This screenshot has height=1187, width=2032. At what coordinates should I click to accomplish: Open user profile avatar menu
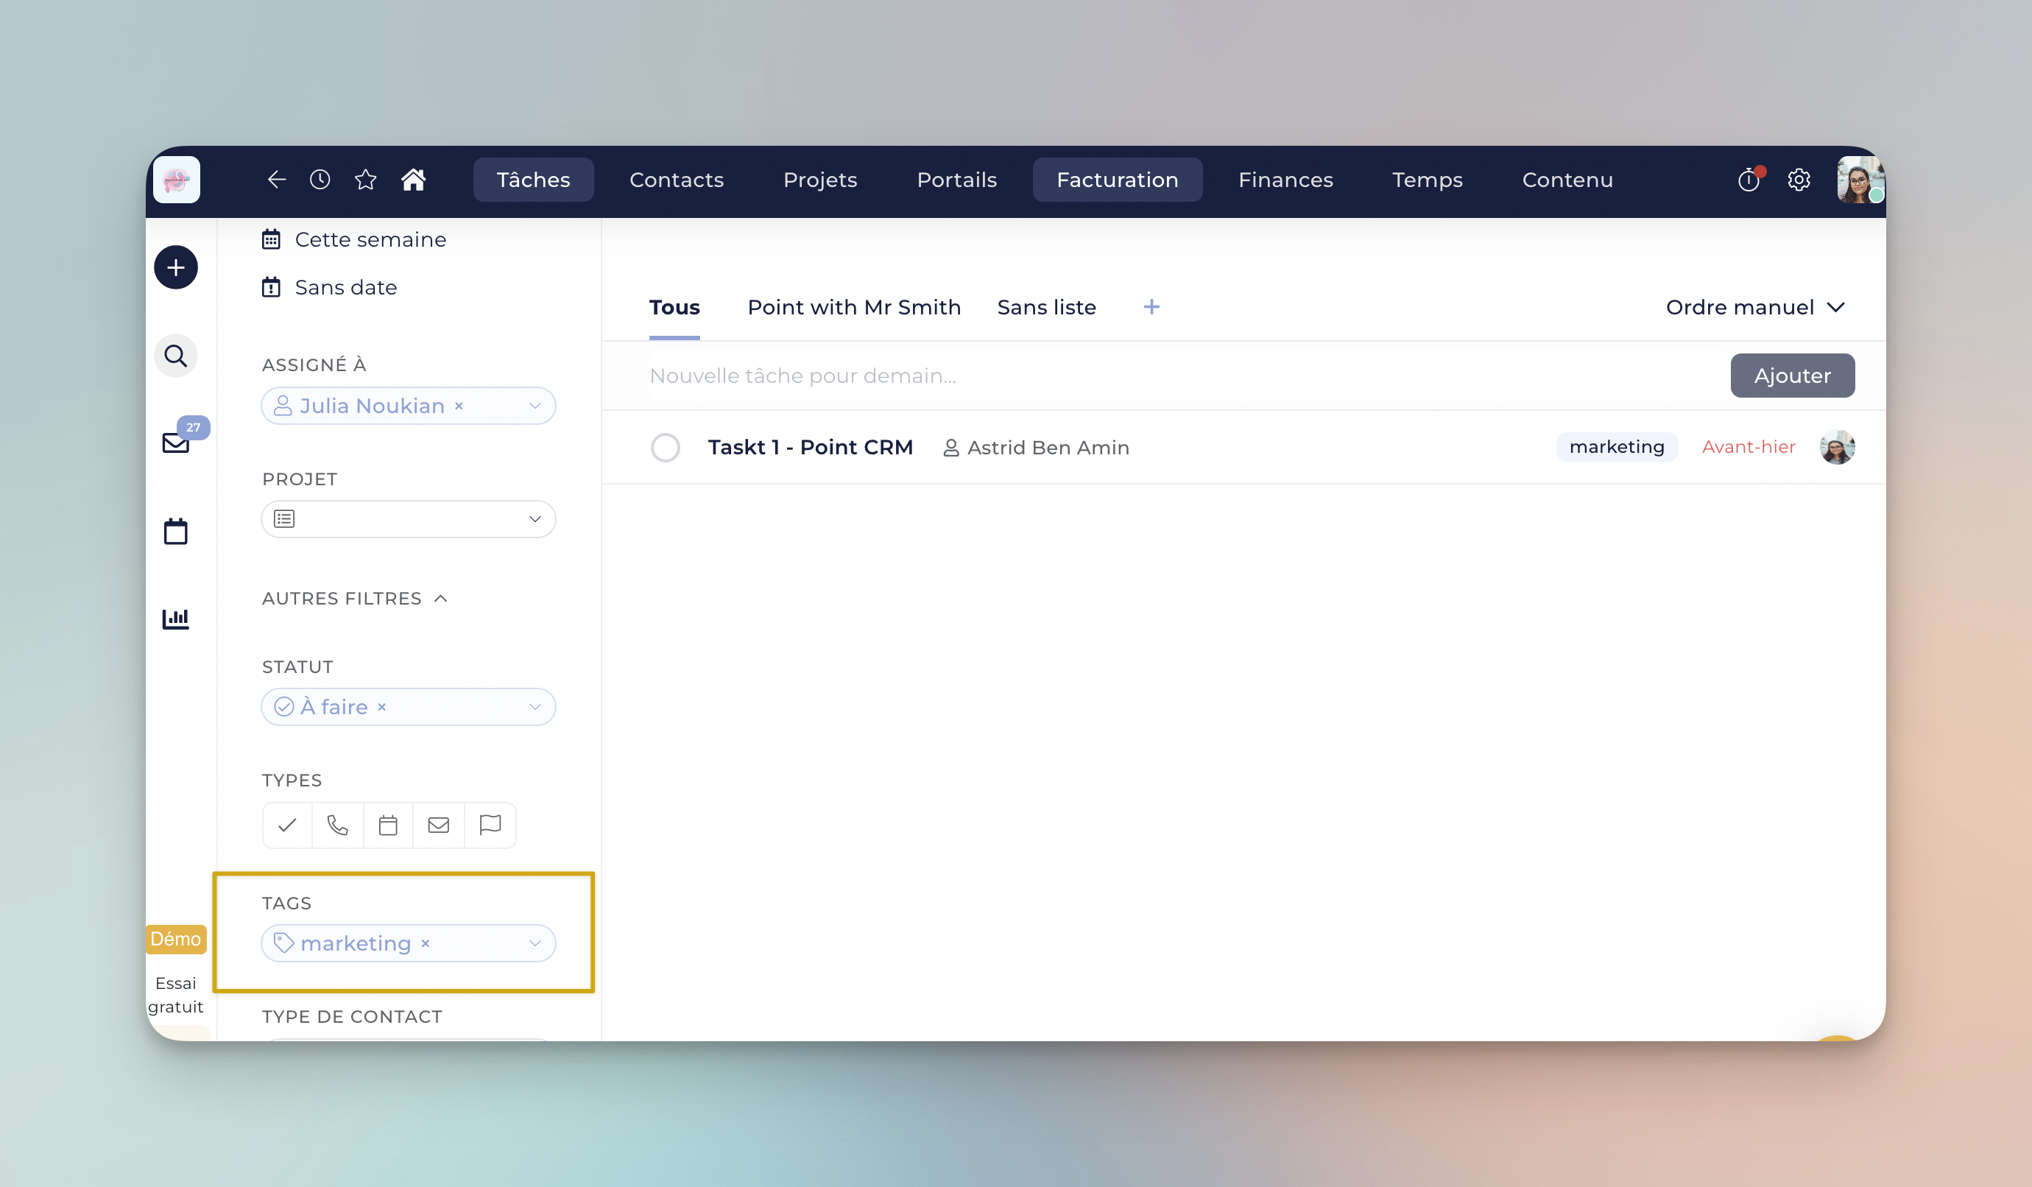1860,180
